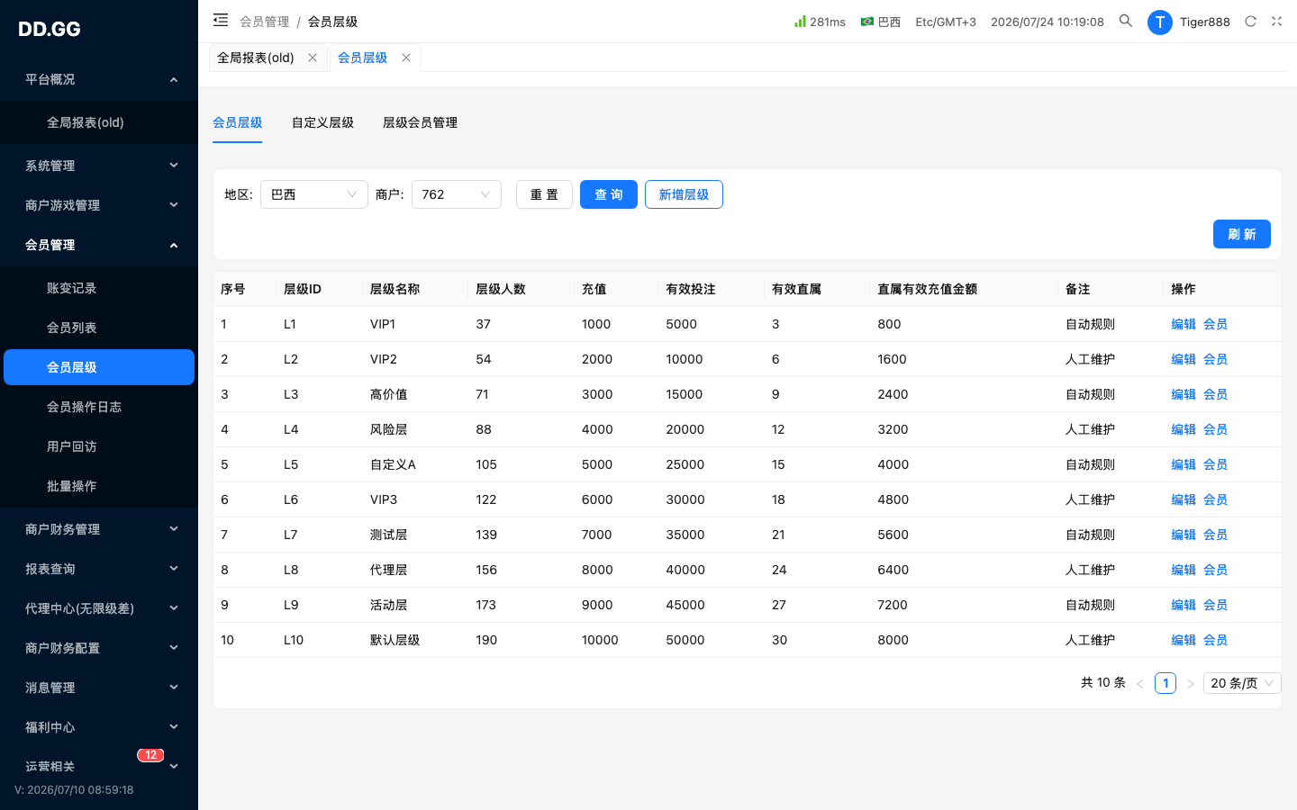Viewport: 1297px width, 810px height.
Task: Collapse the sidebar with the menu fold icon
Action: point(221,20)
